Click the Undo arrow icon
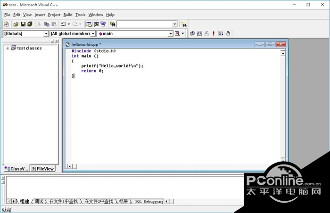Image resolution: width=330 pixels, height=213 pixels. pos(64,24)
